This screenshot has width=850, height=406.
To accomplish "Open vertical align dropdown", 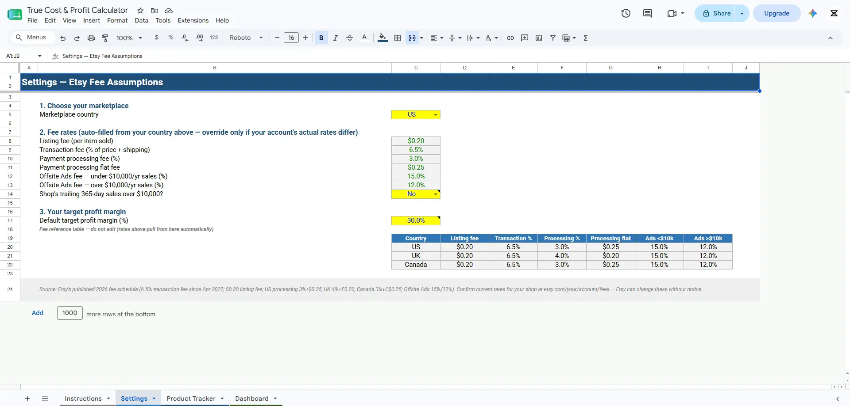I will point(456,38).
